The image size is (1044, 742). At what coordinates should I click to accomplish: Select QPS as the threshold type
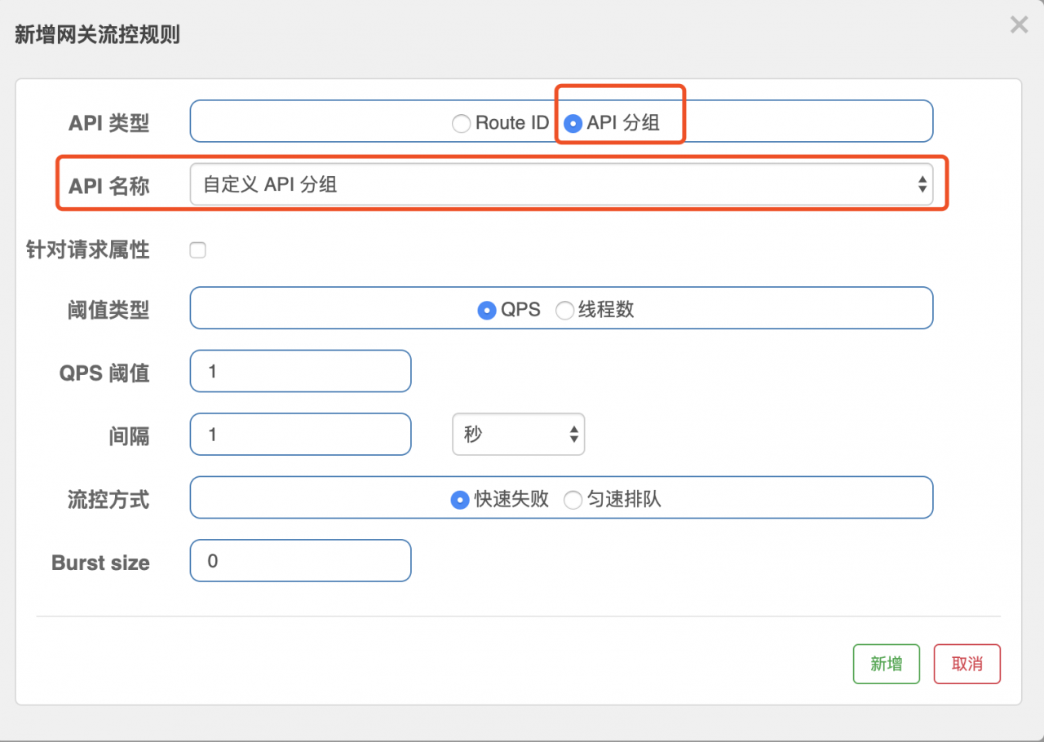(487, 310)
